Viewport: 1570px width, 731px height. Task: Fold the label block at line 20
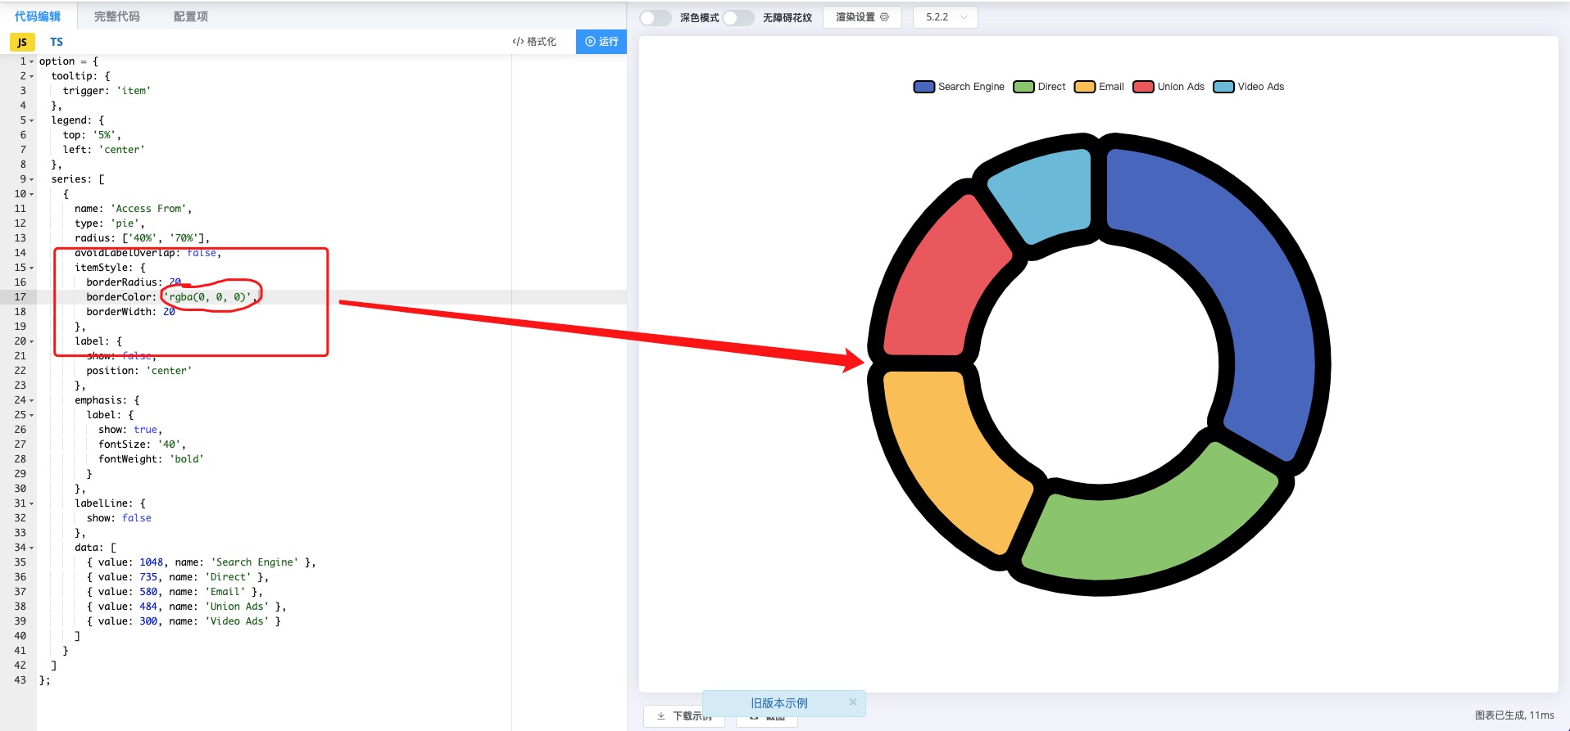32,341
